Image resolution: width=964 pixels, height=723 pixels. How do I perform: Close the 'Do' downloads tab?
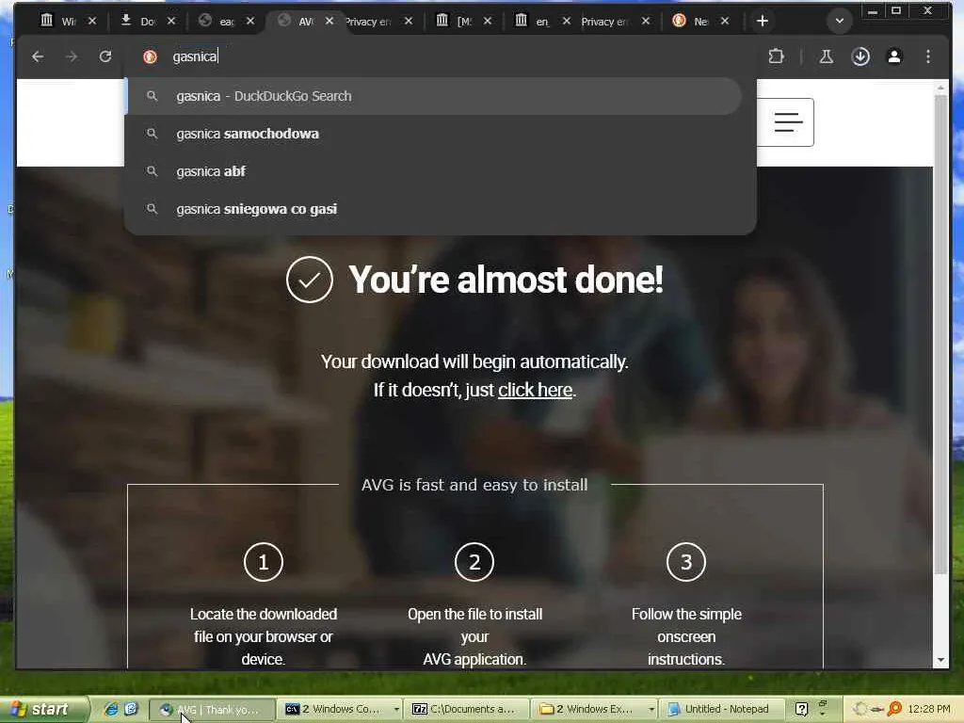[171, 21]
